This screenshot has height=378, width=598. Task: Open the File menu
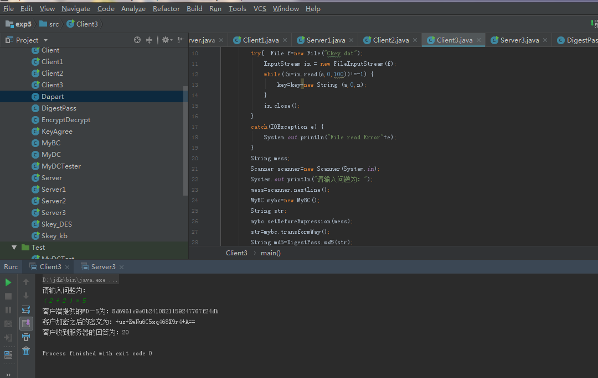pyautogui.click(x=8, y=8)
